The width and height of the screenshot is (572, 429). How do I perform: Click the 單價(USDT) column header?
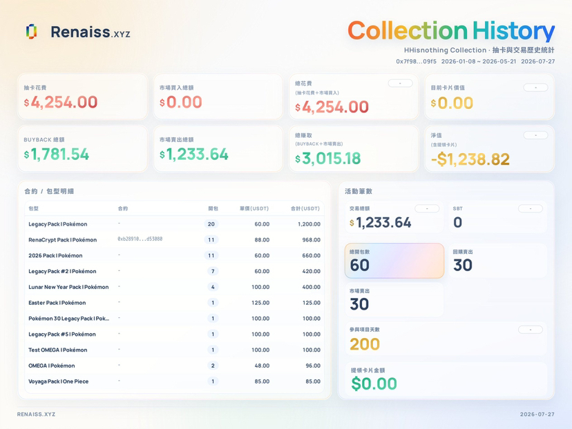pyautogui.click(x=254, y=209)
